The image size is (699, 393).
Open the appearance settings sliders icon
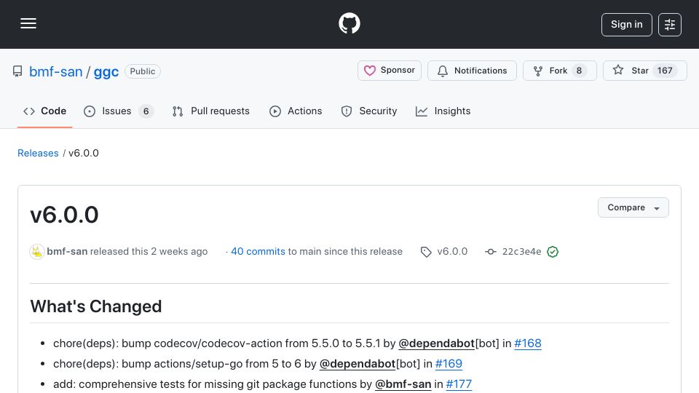670,25
